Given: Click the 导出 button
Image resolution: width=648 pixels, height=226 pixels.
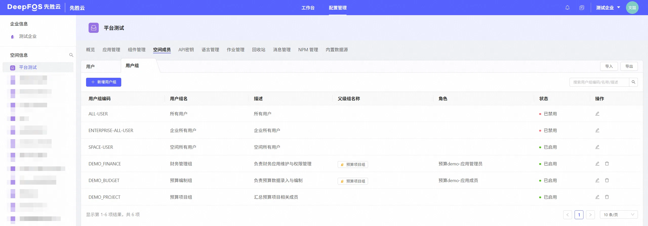Looking at the screenshot, I should click(x=629, y=66).
